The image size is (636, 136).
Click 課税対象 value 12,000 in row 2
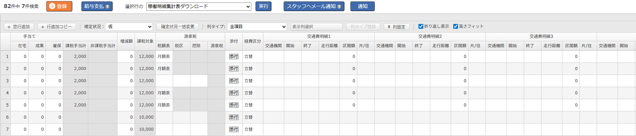point(145,69)
